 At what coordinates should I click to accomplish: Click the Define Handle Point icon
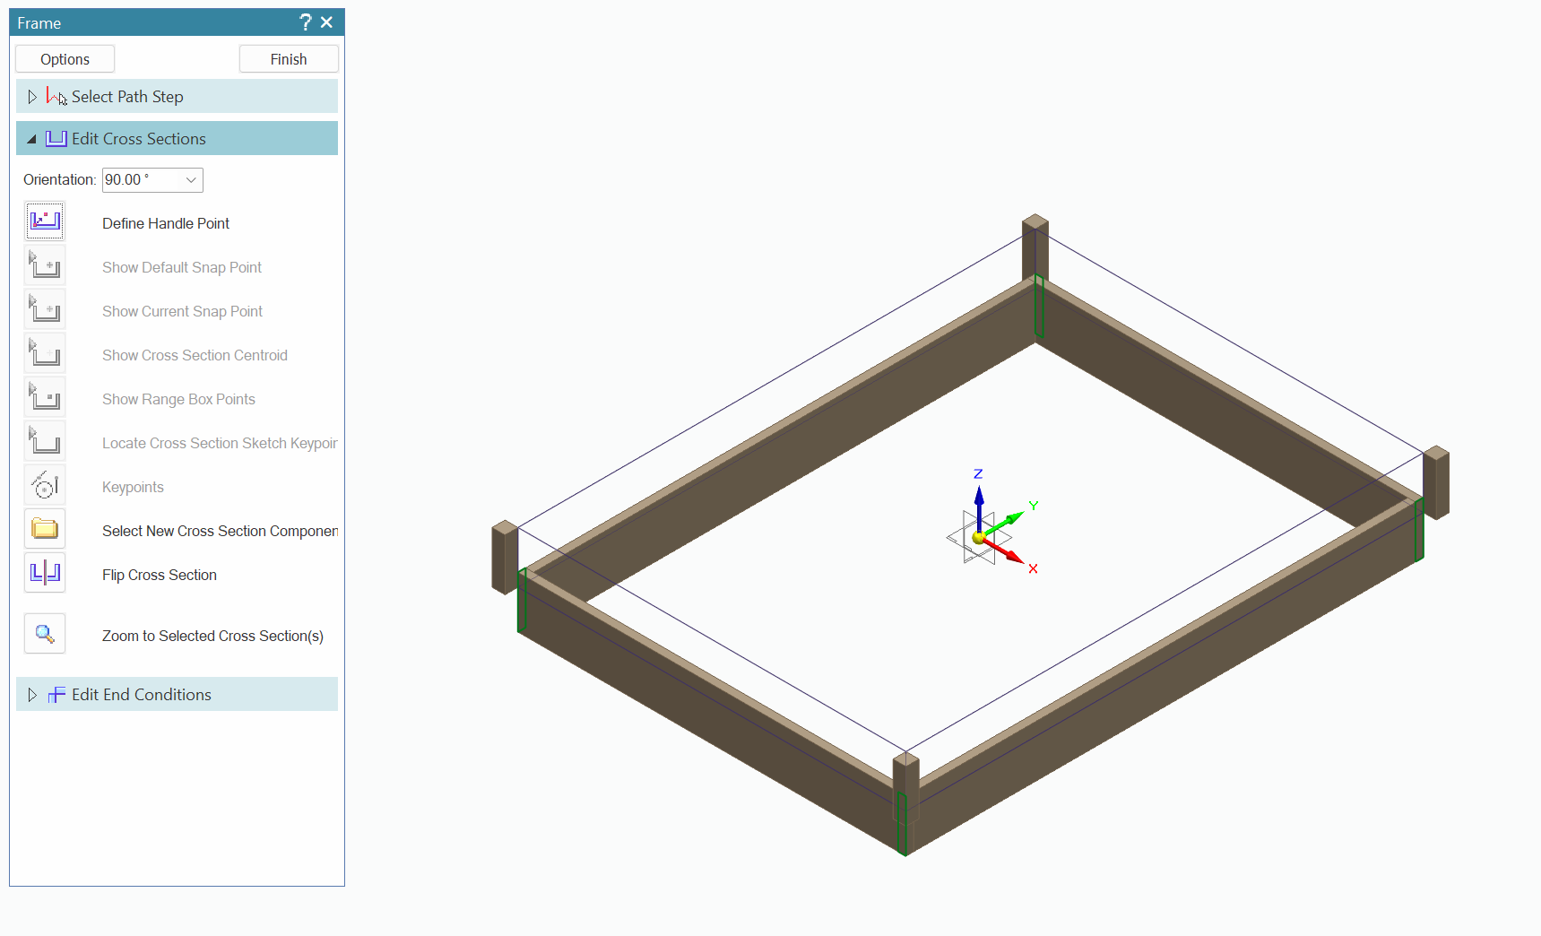45,221
